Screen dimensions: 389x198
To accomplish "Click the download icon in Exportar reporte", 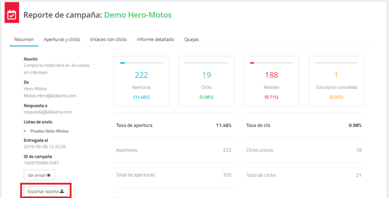I will [62, 192].
